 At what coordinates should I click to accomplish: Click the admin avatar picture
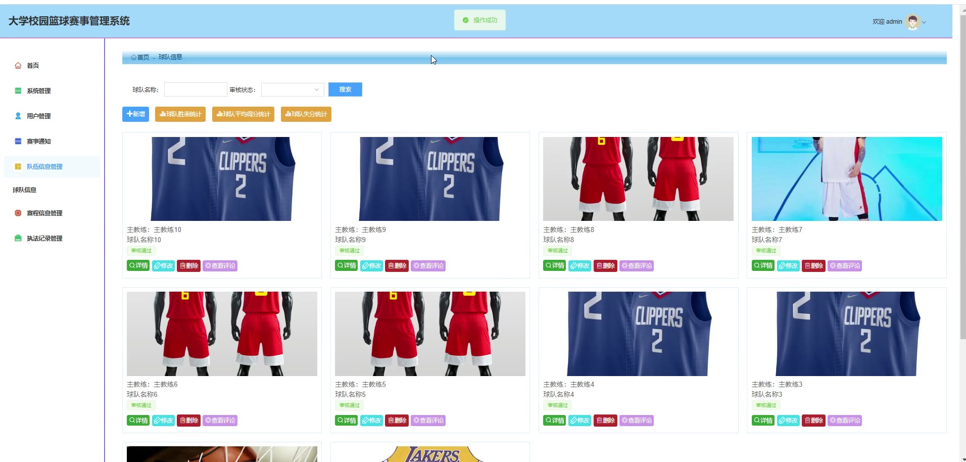[x=912, y=22]
